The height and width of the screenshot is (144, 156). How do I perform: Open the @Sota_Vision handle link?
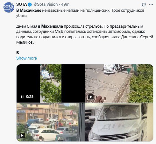[x=46, y=4]
